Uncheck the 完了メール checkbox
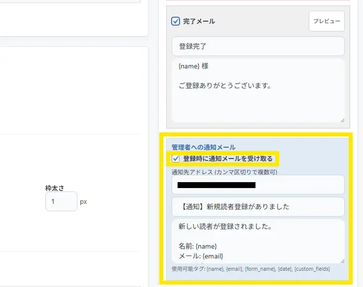This screenshot has height=287, width=363. 175,21
